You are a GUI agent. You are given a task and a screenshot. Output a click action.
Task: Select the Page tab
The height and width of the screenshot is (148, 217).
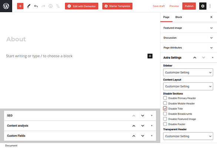pyautogui.click(x=166, y=17)
